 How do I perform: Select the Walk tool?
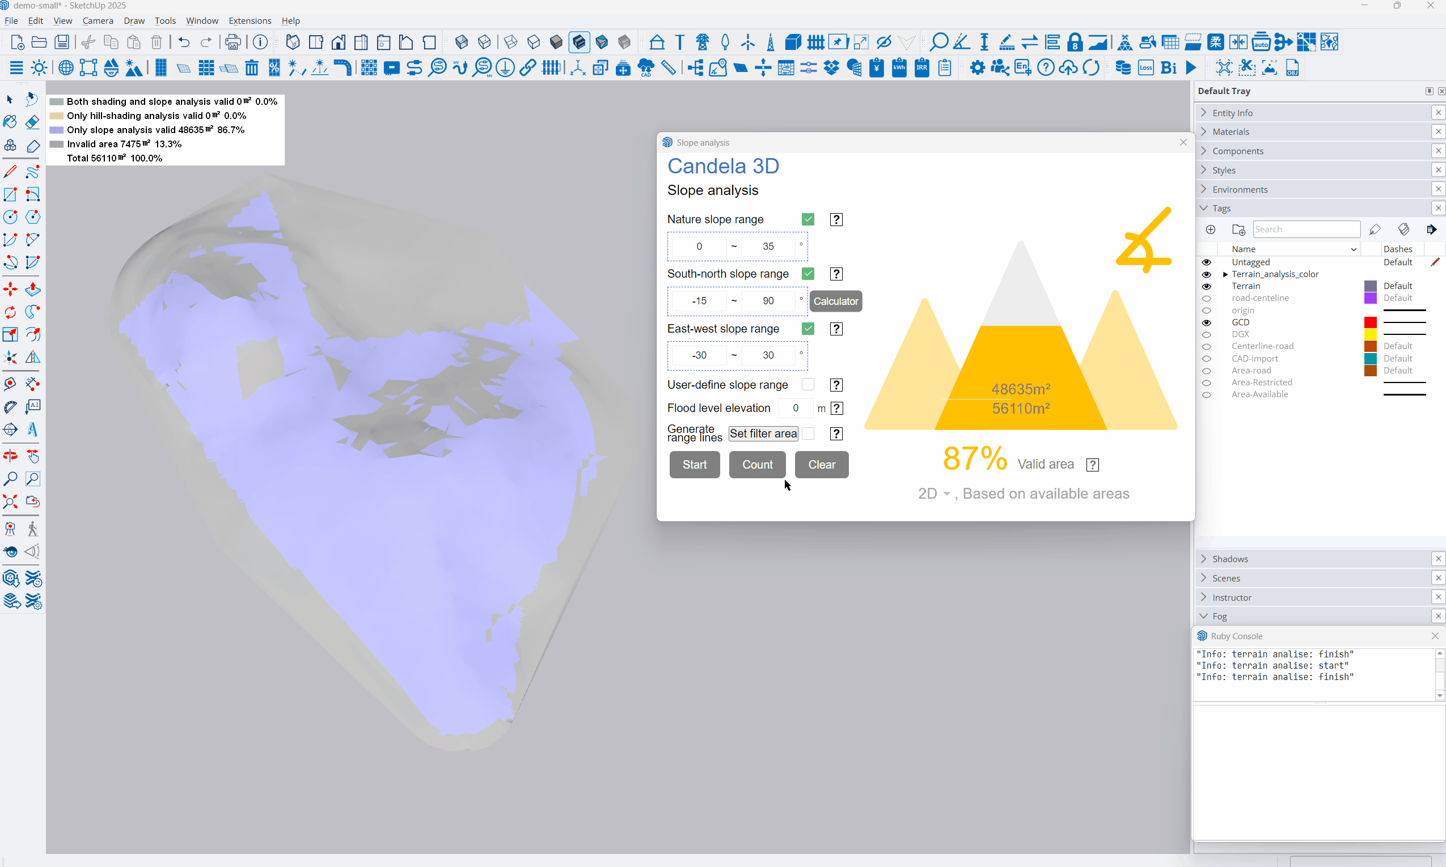click(33, 529)
